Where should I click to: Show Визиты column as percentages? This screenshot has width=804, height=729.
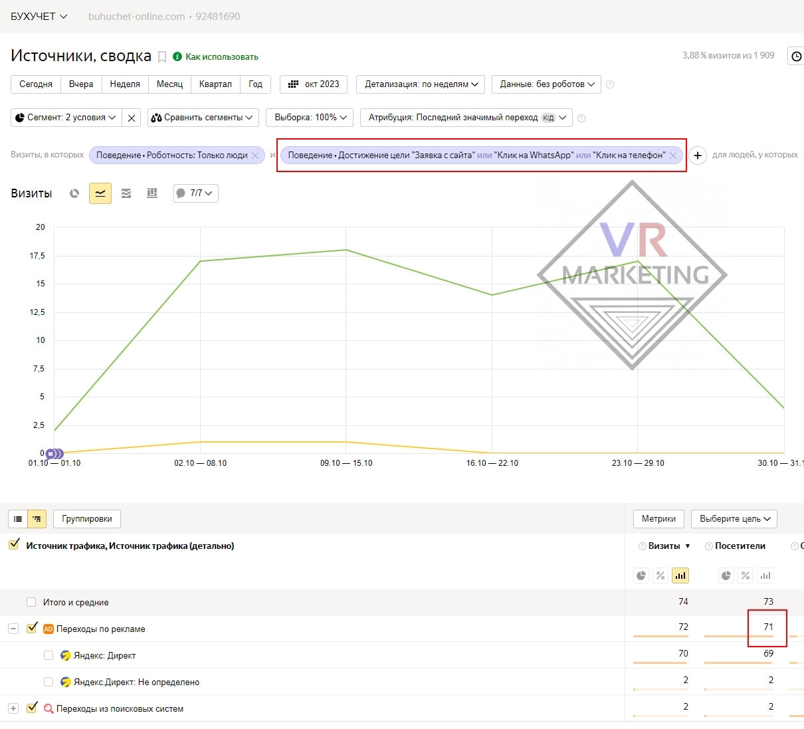[x=660, y=575]
